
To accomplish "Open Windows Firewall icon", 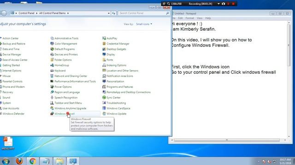I will [52, 114].
